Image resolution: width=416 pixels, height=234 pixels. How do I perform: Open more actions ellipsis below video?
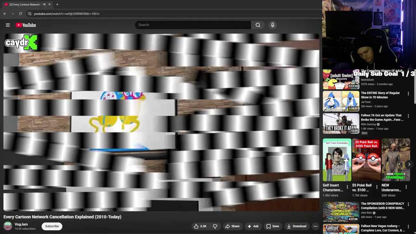pos(315,226)
